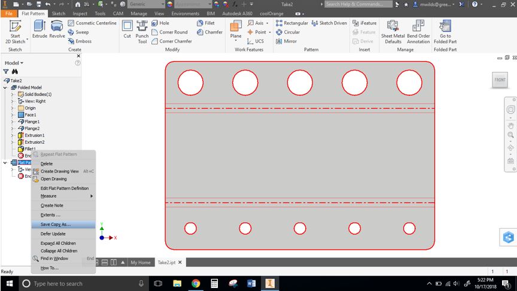Image resolution: width=517 pixels, height=291 pixels.
Task: Open the My Home document tab
Action: pos(141,263)
